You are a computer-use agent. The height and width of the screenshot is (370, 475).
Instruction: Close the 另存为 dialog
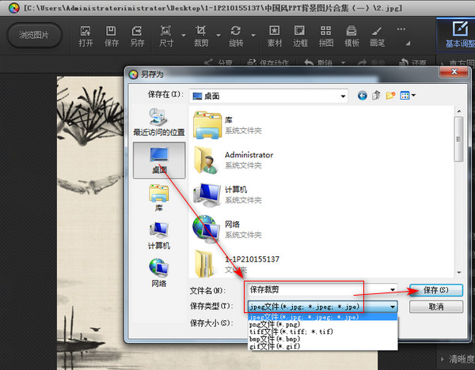454,72
